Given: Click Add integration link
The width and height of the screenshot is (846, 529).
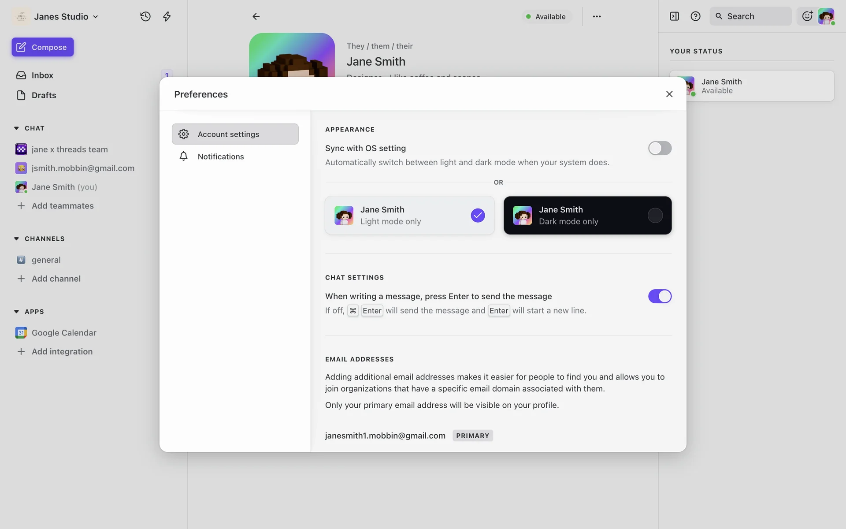Looking at the screenshot, I should [62, 351].
